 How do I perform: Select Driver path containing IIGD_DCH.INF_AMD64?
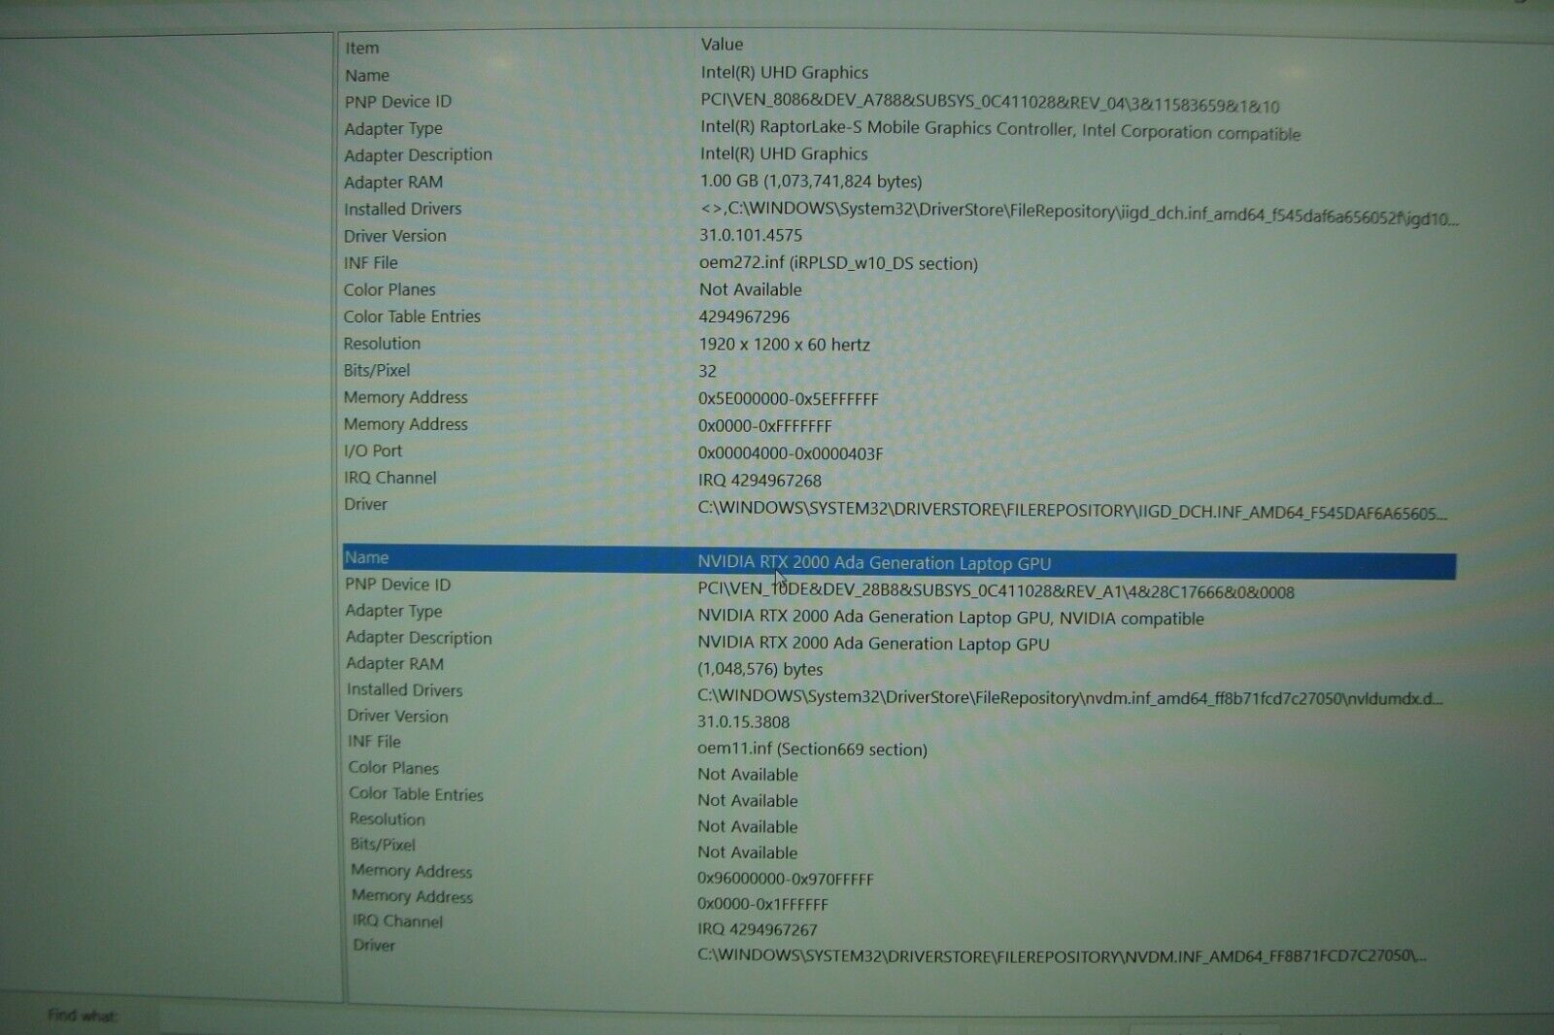pyautogui.click(x=1072, y=512)
